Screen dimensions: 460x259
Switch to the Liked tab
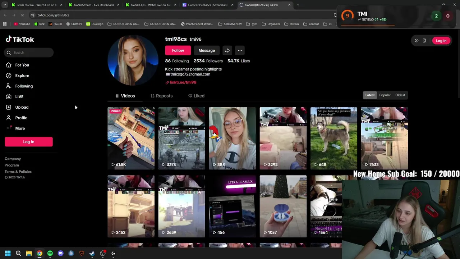pos(196,96)
